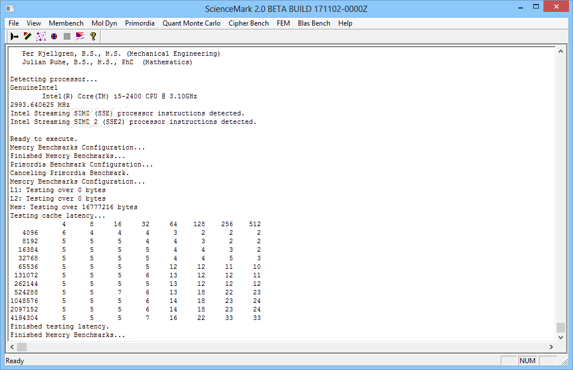The height and width of the screenshot is (370, 573).
Task: Click the yellow question mark help icon
Action: [93, 36]
